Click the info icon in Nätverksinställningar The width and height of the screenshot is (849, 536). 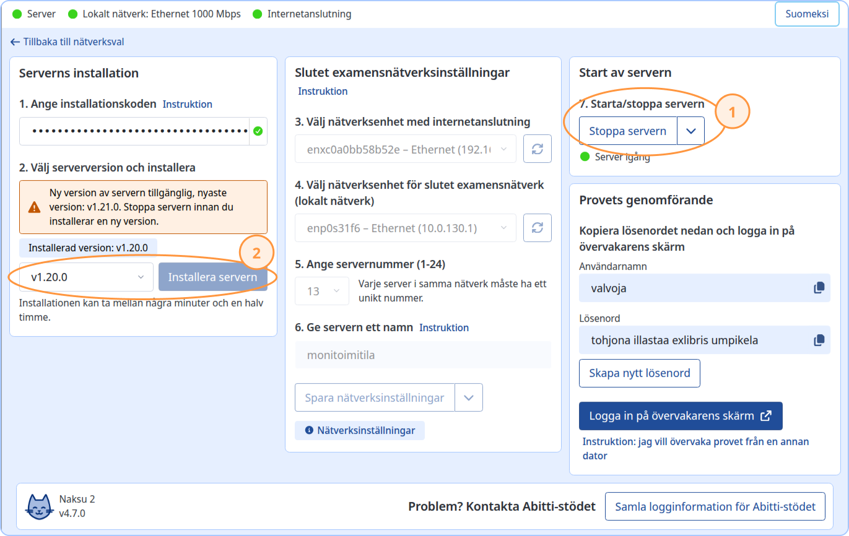coord(309,430)
